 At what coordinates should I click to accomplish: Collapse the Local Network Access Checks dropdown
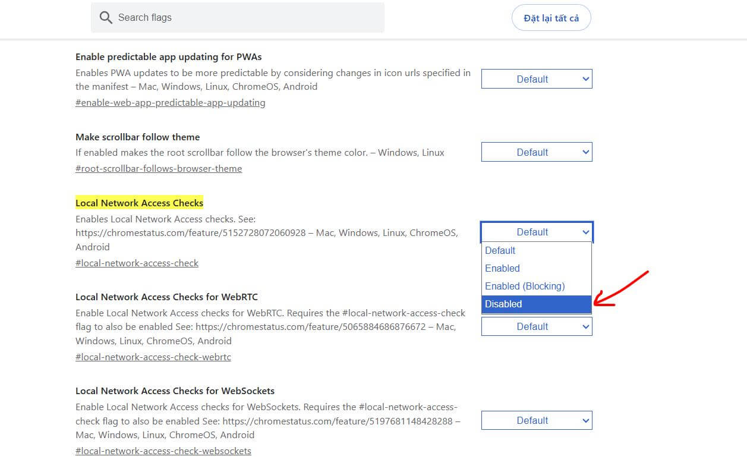click(x=537, y=232)
